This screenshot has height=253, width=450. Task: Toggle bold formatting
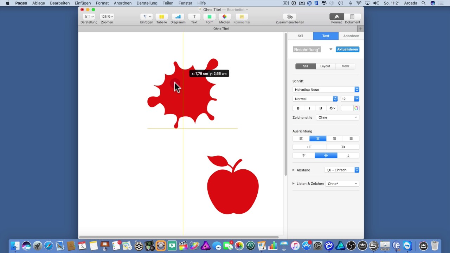tap(298, 108)
